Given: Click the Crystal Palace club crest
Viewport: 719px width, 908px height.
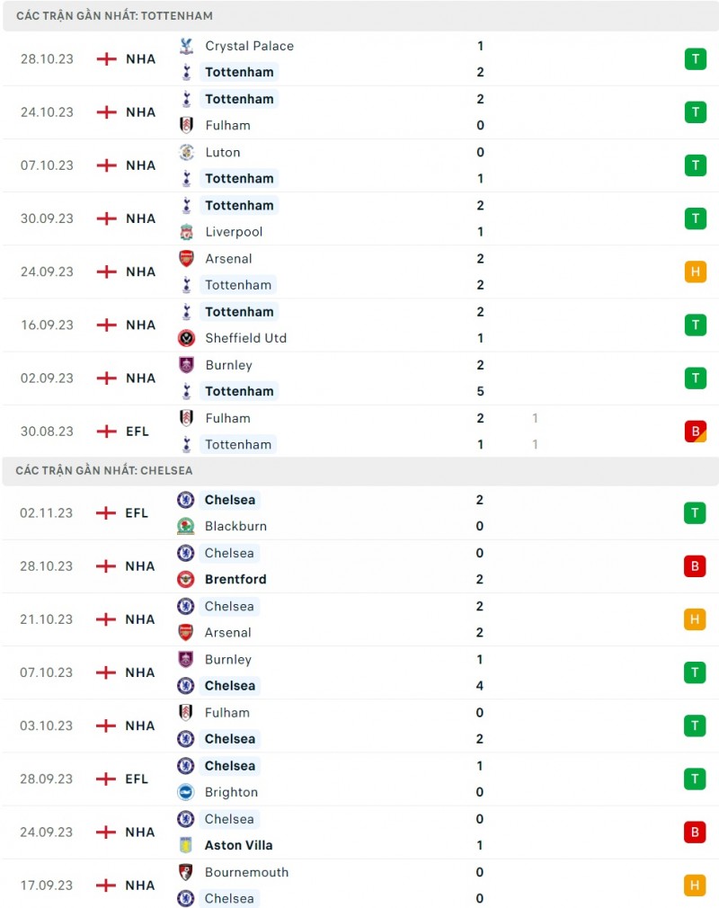Looking at the screenshot, I should (187, 46).
